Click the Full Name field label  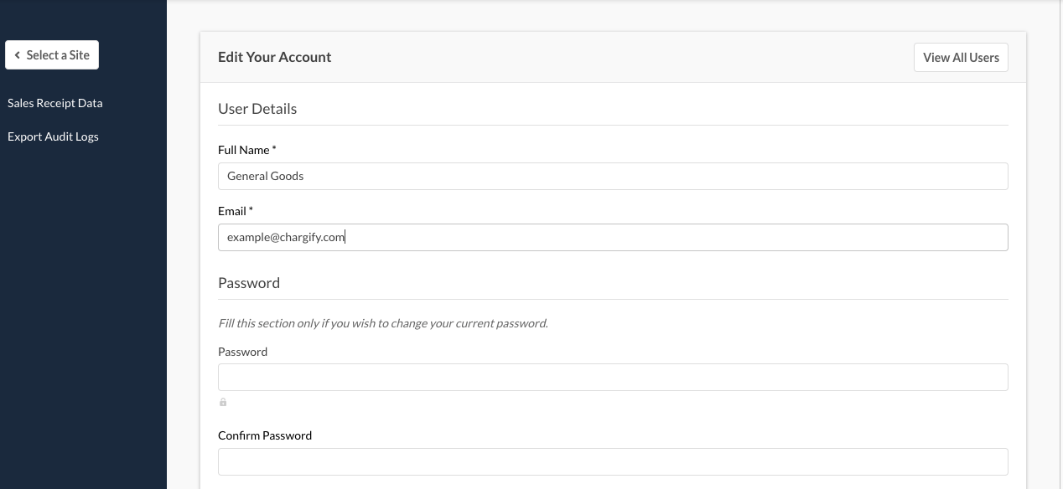click(x=243, y=150)
